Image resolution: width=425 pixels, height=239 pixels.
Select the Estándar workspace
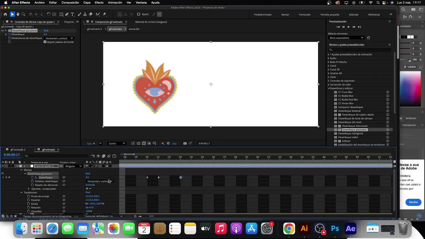click(x=354, y=15)
